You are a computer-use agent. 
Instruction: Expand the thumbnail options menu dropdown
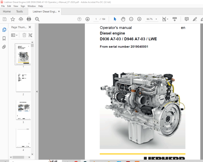(x=14, y=35)
